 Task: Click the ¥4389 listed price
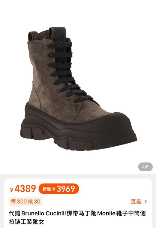click(x=23, y=189)
